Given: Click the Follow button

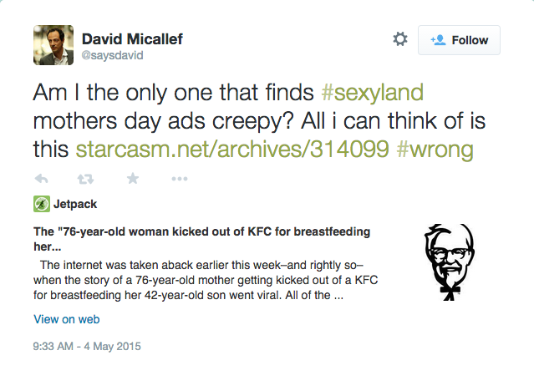Looking at the screenshot, I should tap(459, 40).
